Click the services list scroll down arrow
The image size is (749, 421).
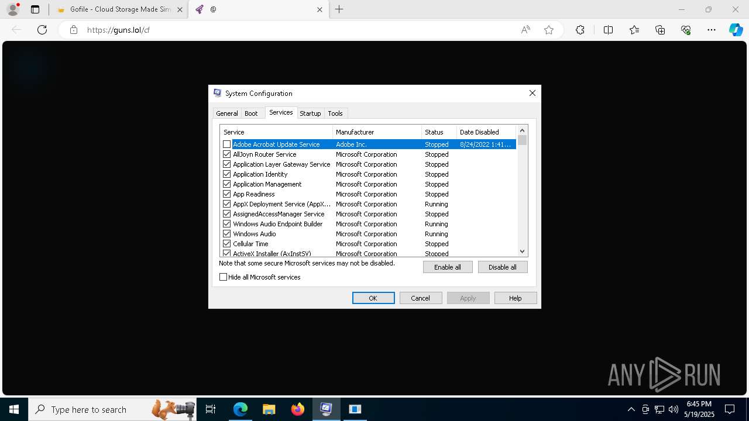(x=523, y=251)
